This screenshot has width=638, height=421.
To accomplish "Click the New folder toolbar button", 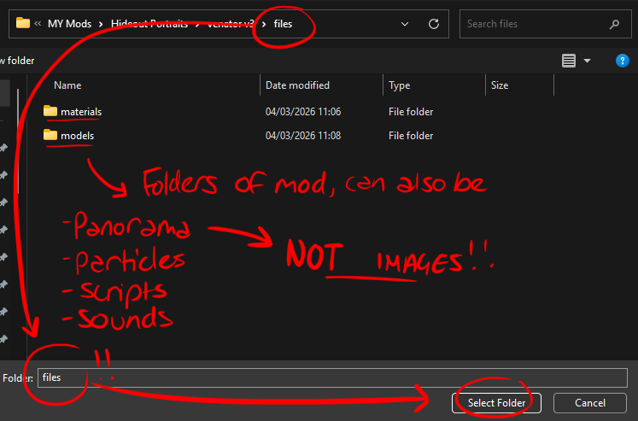I will pos(17,61).
